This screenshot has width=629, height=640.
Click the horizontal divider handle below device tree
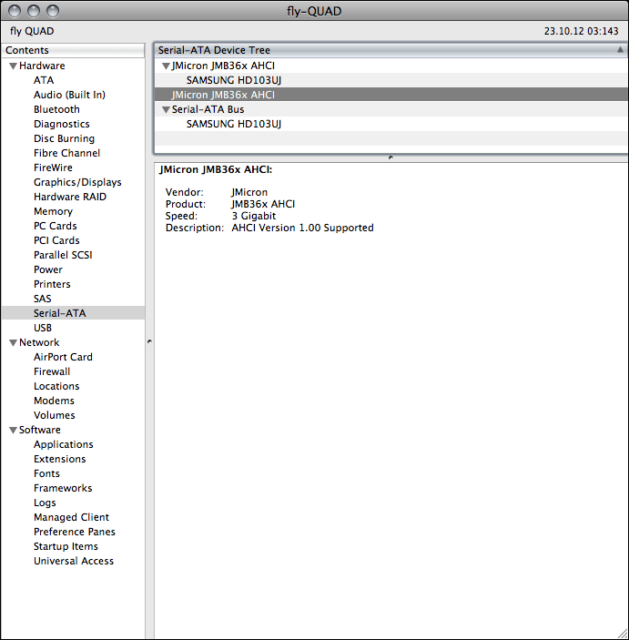coord(391,157)
